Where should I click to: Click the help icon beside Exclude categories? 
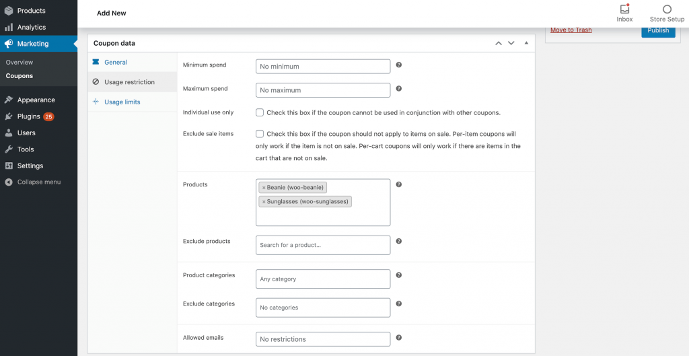(x=399, y=304)
